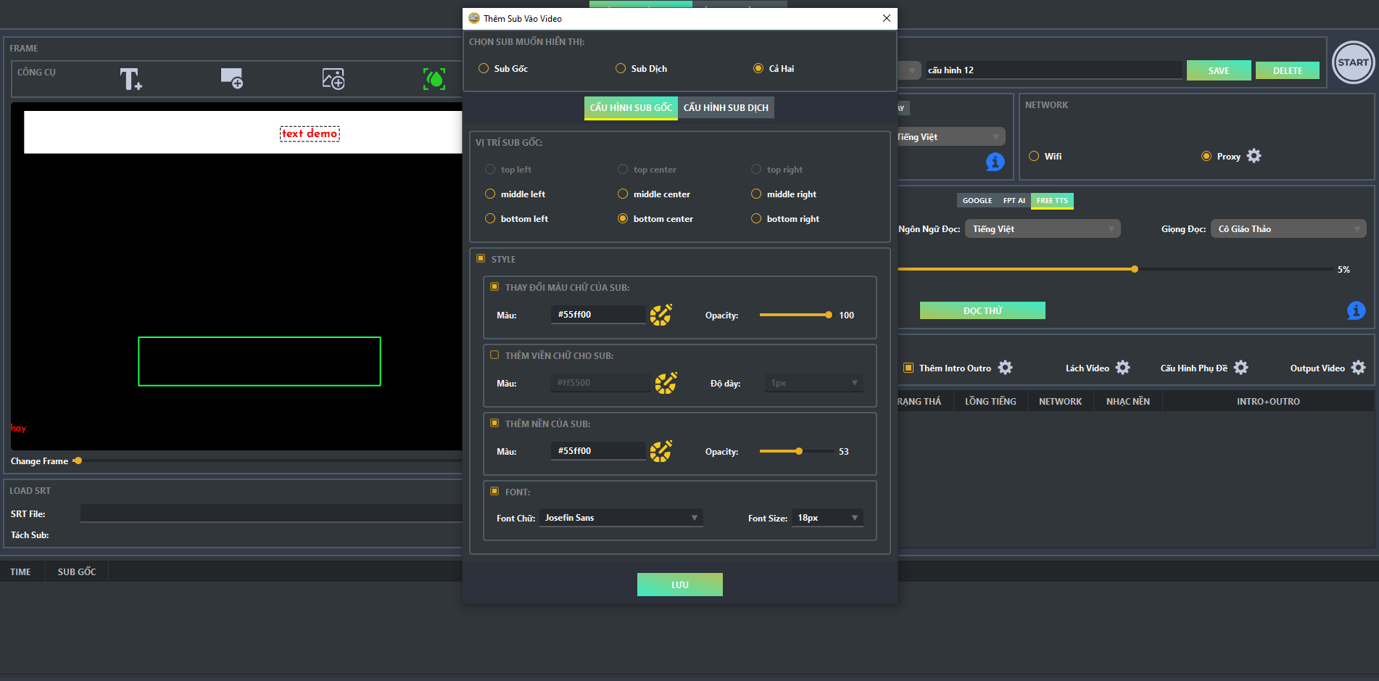Screen dimensions: 1379x681
Task: Open the Giọng Đọc voice dropdown
Action: pyautogui.click(x=1288, y=228)
